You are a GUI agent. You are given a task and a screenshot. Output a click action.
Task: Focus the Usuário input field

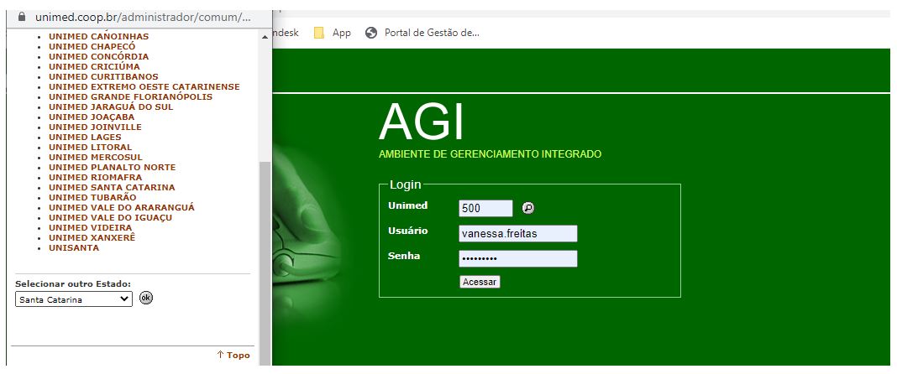(517, 233)
